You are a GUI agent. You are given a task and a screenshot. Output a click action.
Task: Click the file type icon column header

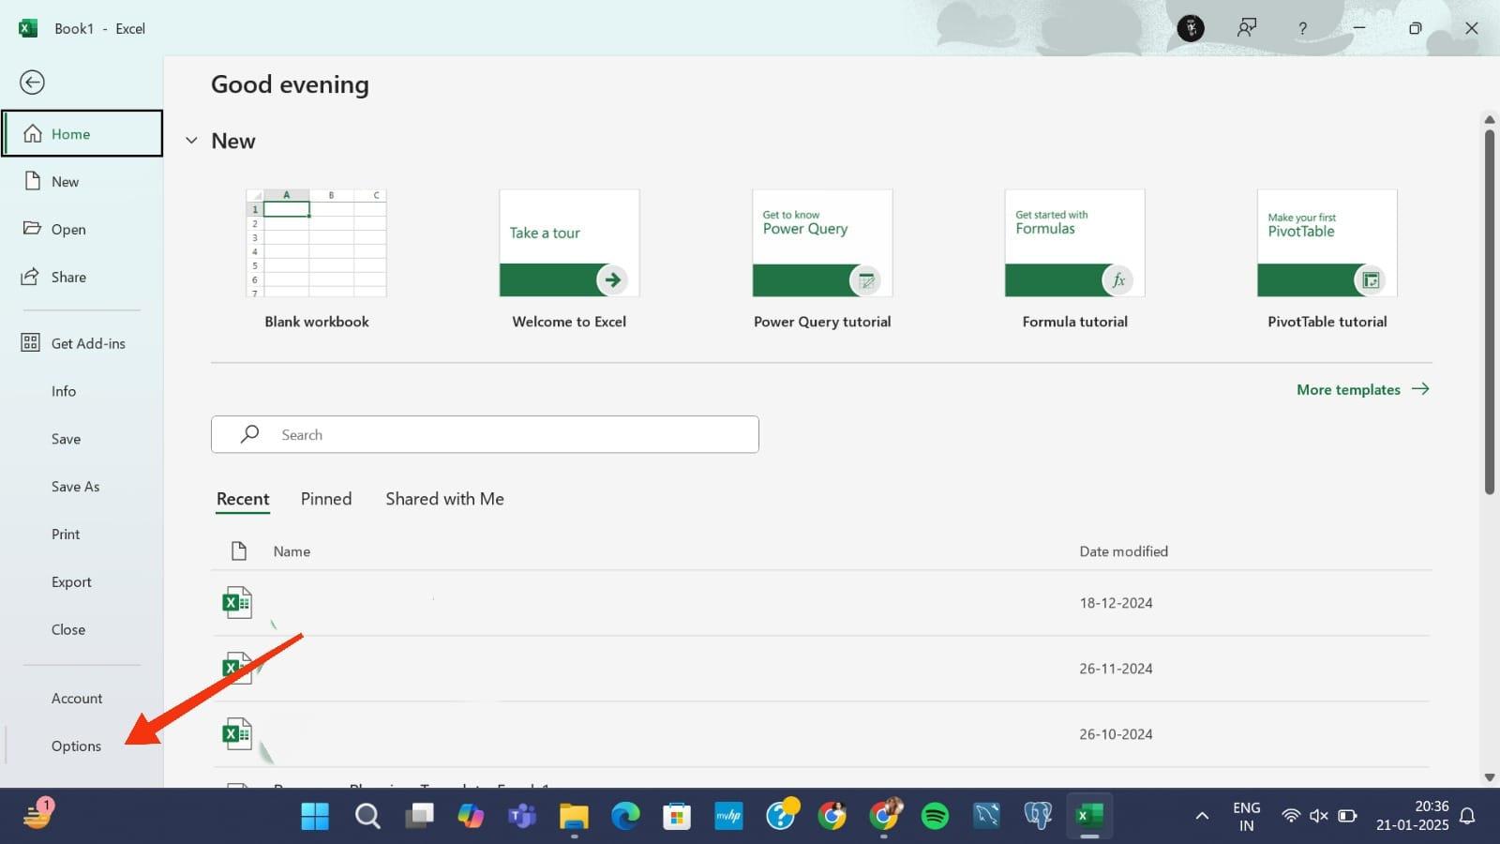click(x=239, y=550)
